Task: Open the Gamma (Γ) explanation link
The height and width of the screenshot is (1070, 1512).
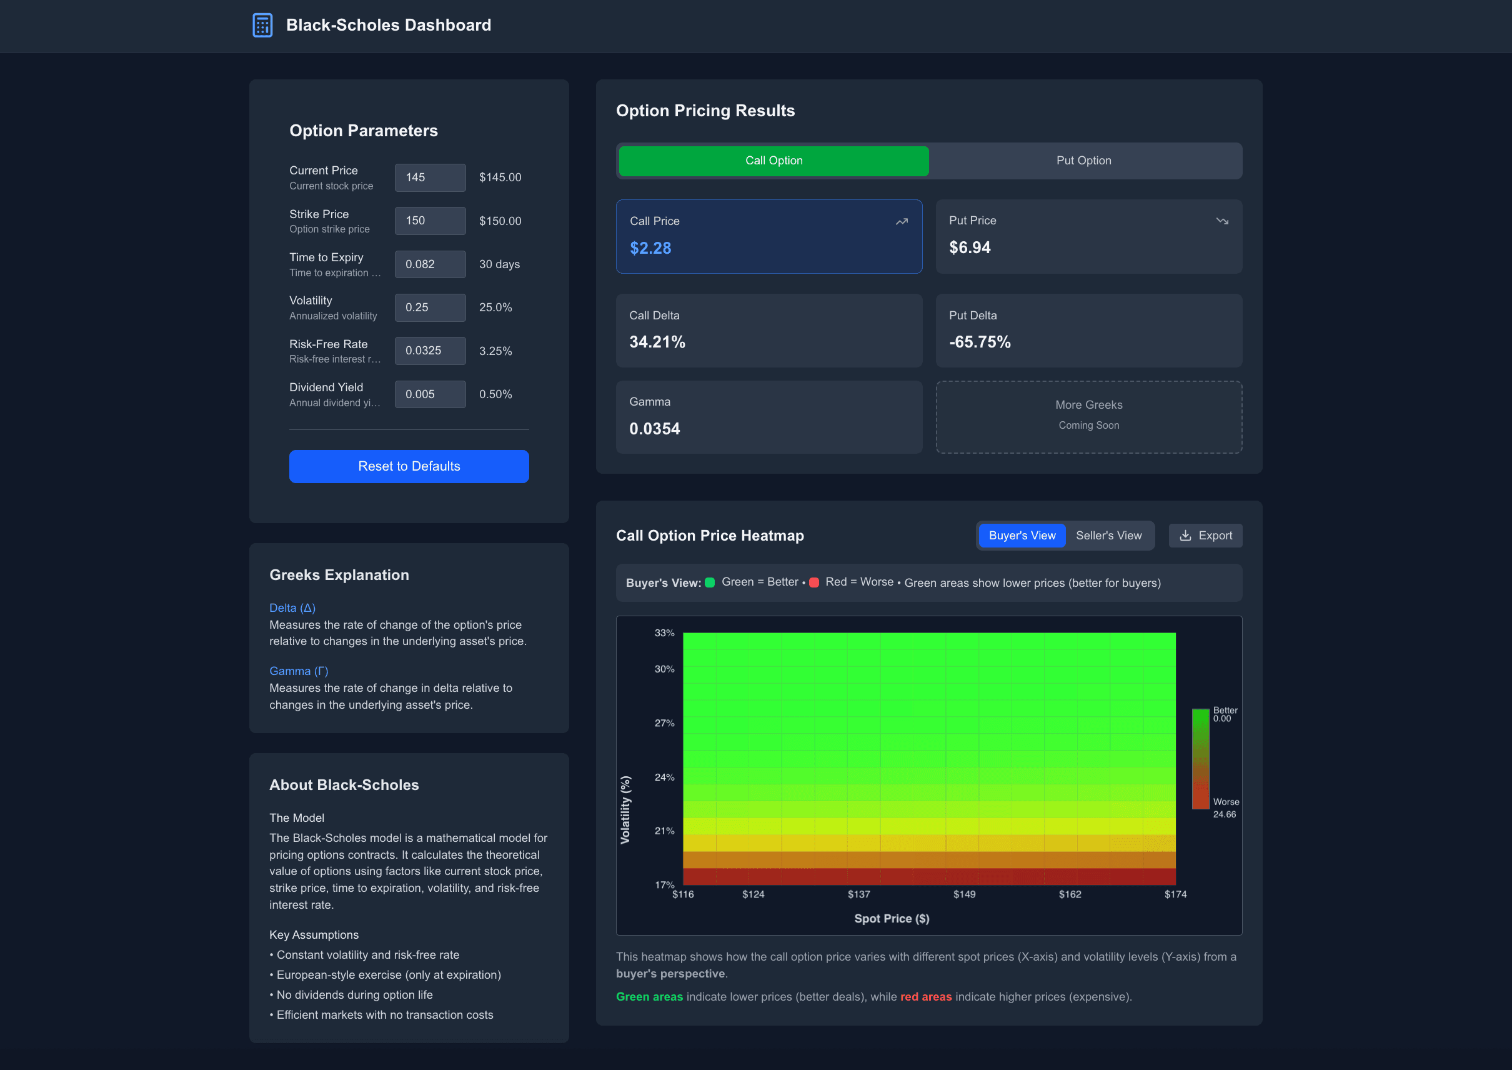Action: [298, 671]
